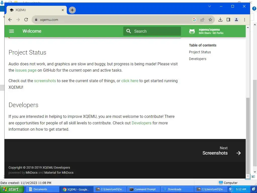Open the tab search dropdown chevron
The image size is (257, 193).
coord(210,6)
